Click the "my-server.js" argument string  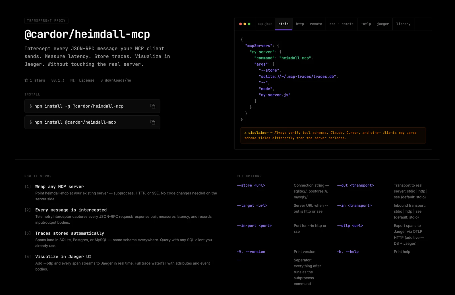click(x=275, y=95)
